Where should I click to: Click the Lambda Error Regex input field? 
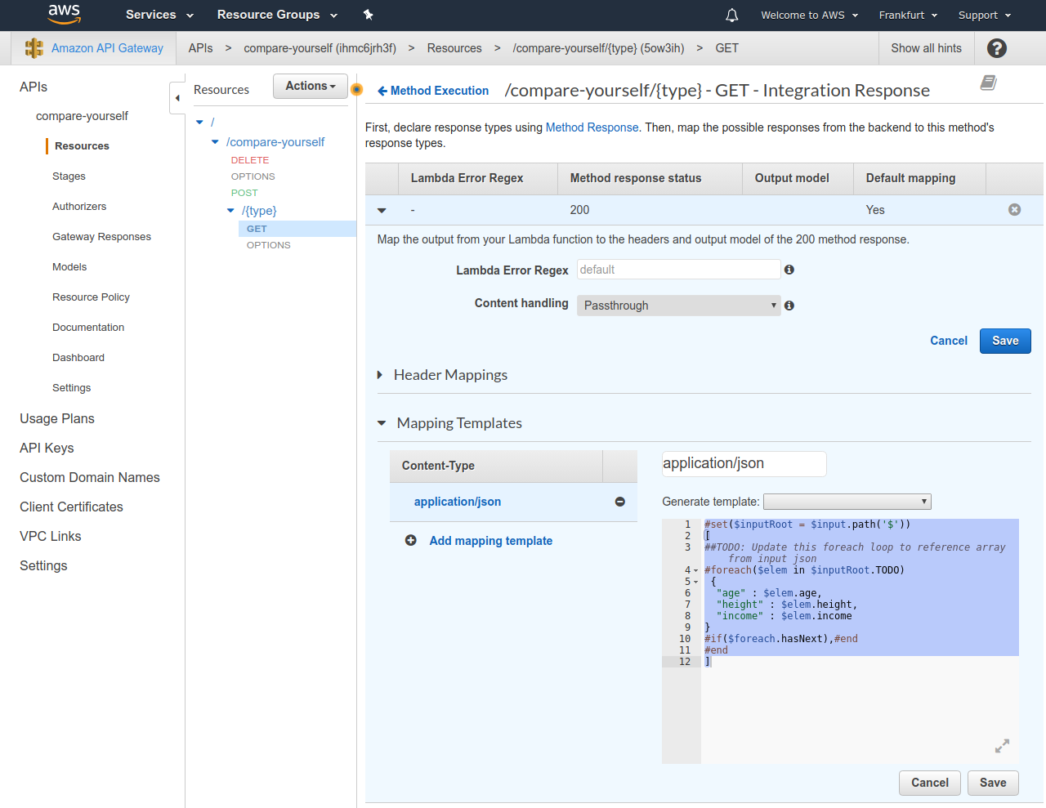tap(679, 270)
